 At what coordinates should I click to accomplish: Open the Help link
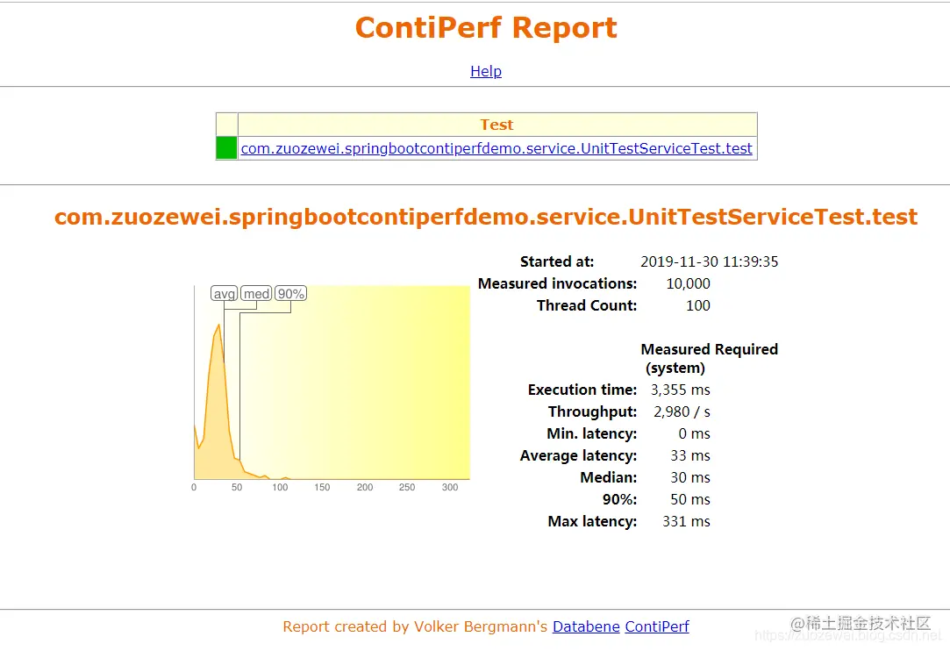click(486, 71)
